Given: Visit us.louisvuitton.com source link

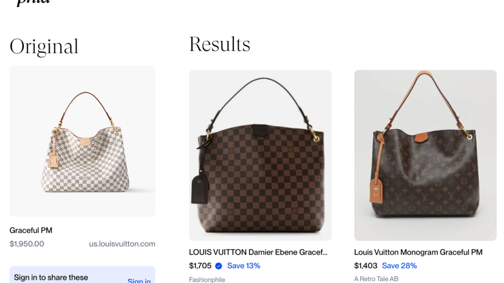Looking at the screenshot, I should coord(122,244).
